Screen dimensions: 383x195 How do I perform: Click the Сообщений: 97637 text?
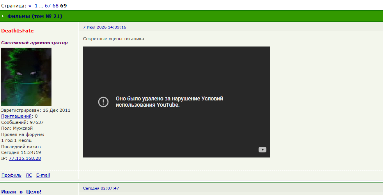(x=23, y=122)
